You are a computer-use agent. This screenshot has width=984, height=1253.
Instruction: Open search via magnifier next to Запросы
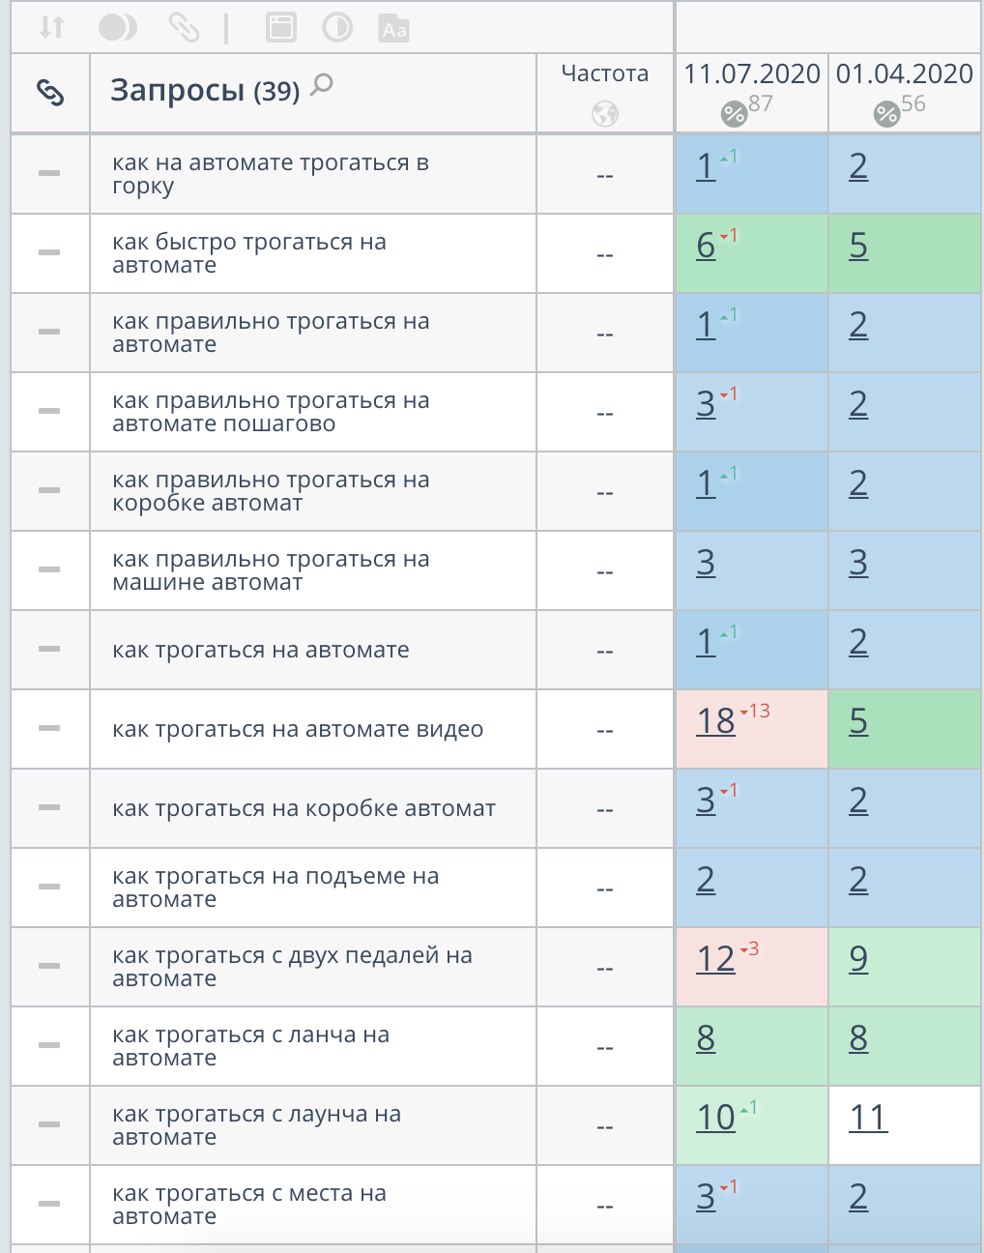coord(323,85)
